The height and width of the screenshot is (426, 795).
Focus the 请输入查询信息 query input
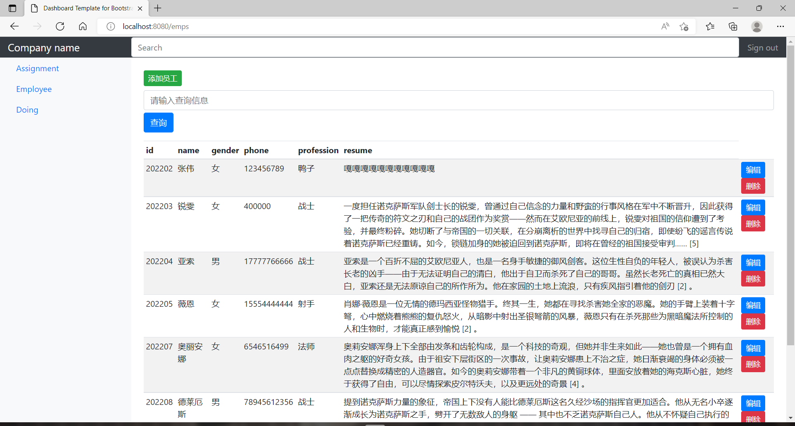(458, 100)
